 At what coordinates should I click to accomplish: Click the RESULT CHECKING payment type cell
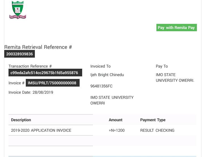pos(157,130)
